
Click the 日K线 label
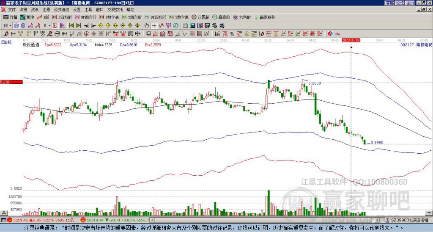(x=6, y=42)
